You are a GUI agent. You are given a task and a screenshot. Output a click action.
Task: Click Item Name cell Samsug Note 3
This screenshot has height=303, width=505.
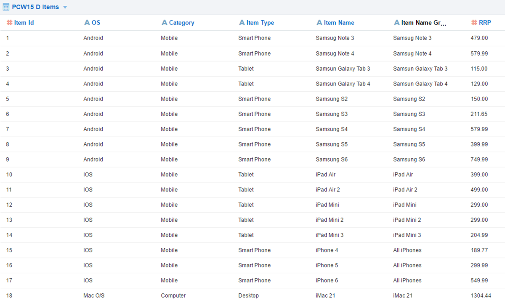[335, 38]
